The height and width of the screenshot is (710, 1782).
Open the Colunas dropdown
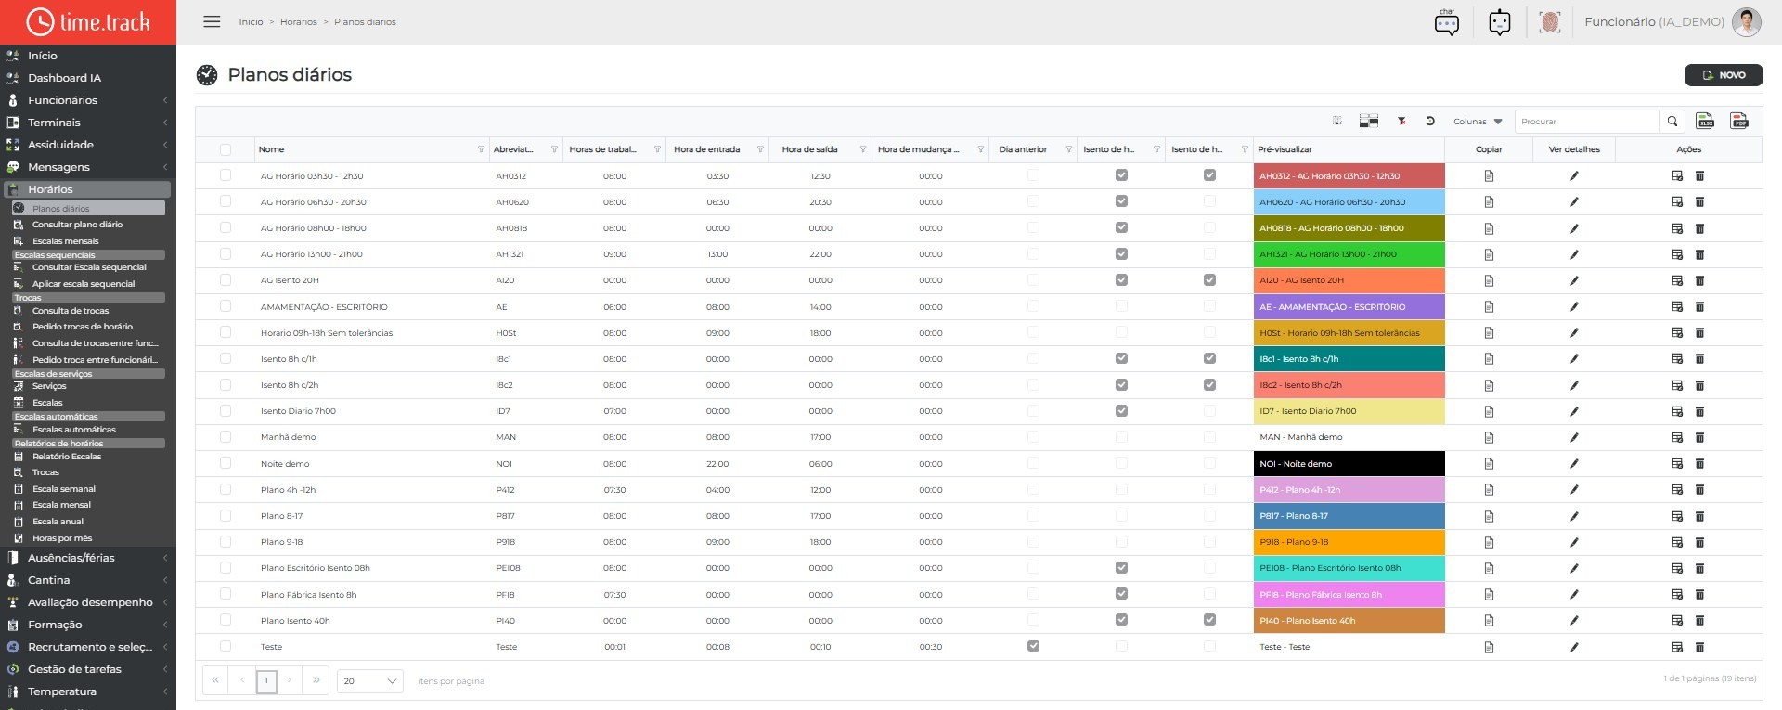point(1478,122)
